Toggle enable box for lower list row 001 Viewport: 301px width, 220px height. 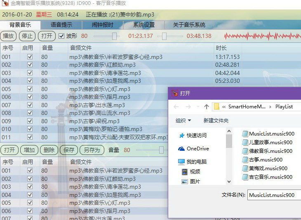[30, 171]
